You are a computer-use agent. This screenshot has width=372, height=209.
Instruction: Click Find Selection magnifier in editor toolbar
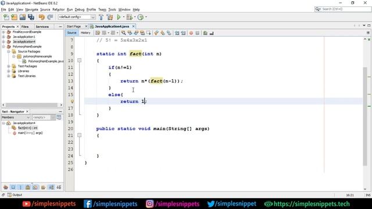(124, 33)
